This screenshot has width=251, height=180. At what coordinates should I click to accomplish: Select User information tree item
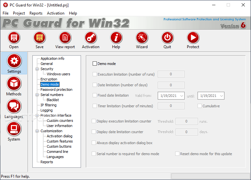(x=60, y=126)
